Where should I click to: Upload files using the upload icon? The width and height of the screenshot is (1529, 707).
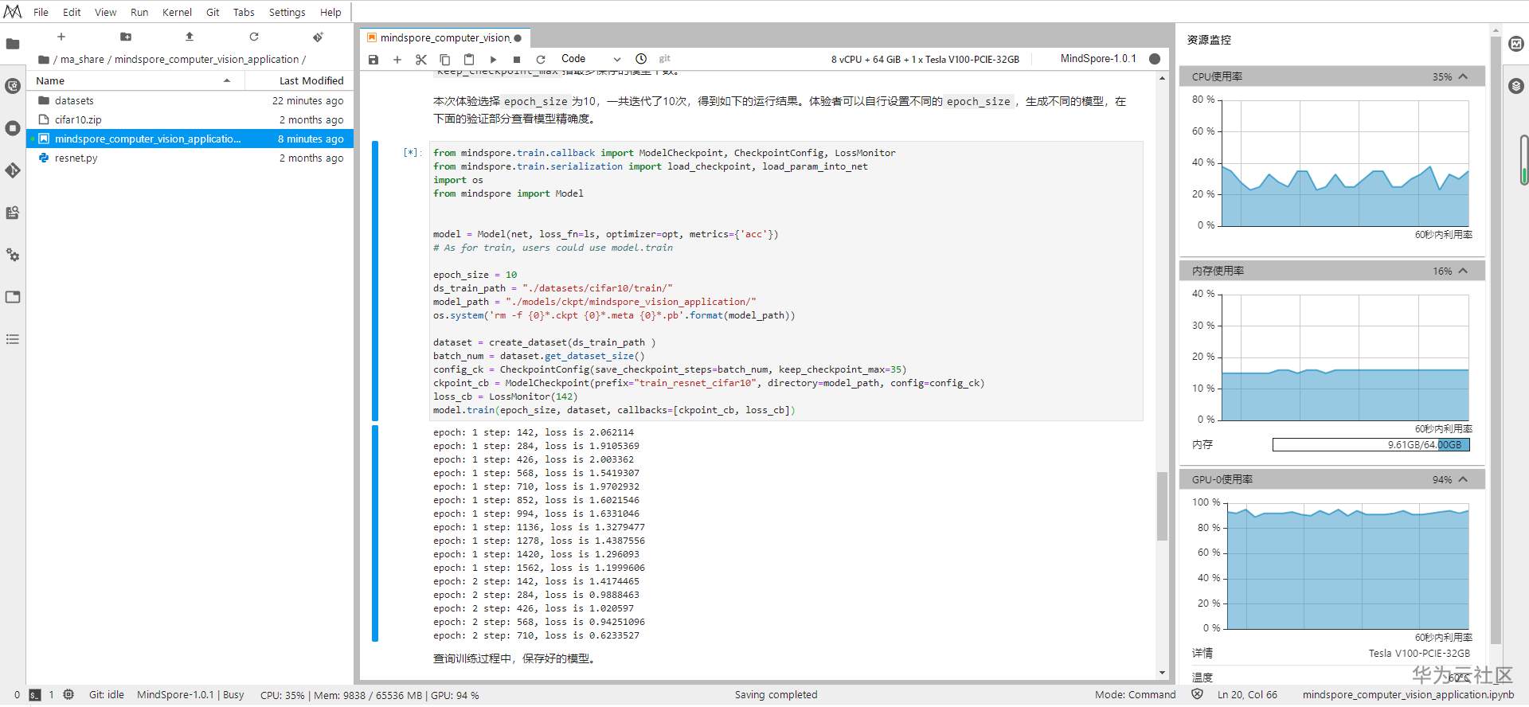(190, 37)
